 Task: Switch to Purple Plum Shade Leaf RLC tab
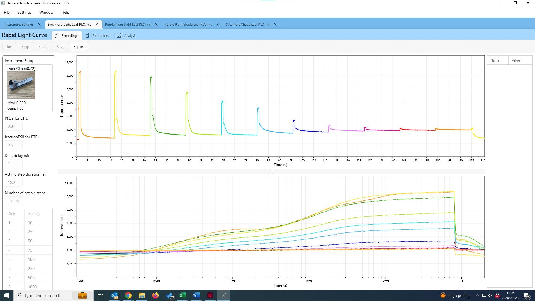[x=188, y=25]
